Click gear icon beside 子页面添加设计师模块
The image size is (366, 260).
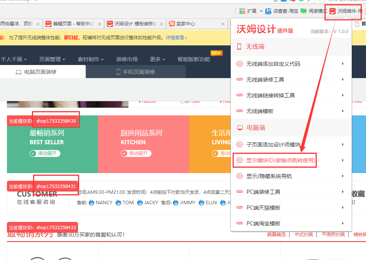(x=240, y=144)
